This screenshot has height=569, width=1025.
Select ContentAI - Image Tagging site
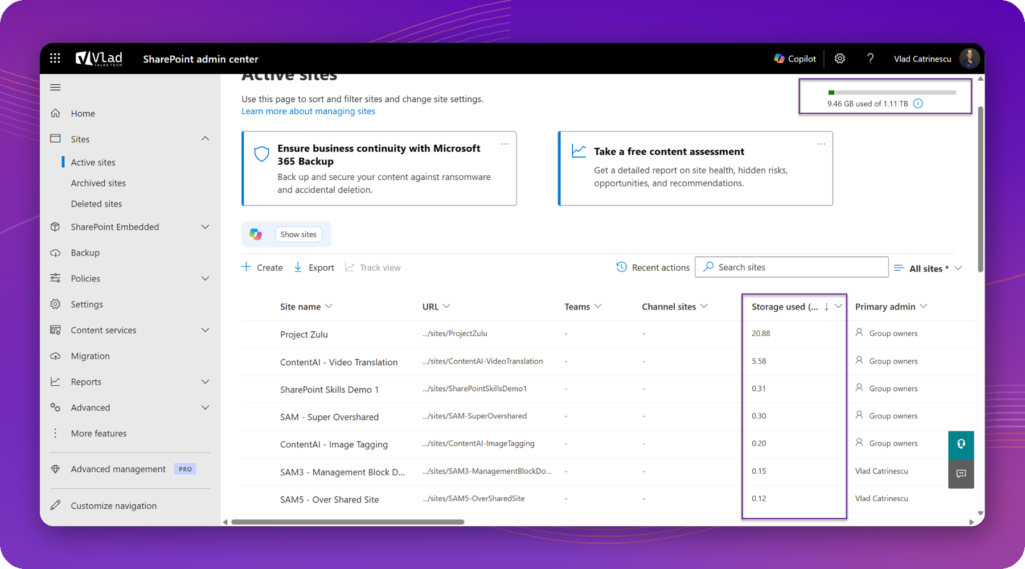[x=334, y=444]
